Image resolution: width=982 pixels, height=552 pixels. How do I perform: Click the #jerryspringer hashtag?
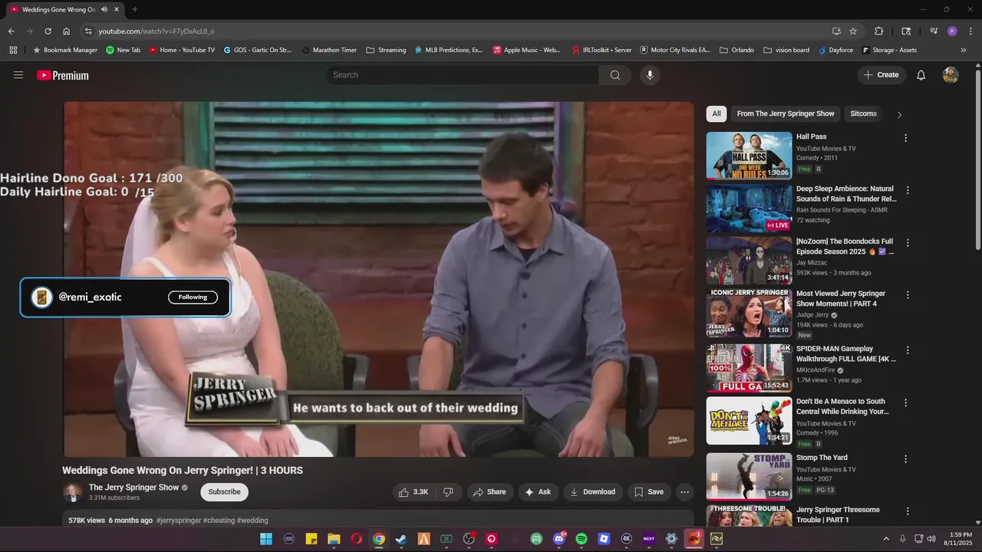178,521
